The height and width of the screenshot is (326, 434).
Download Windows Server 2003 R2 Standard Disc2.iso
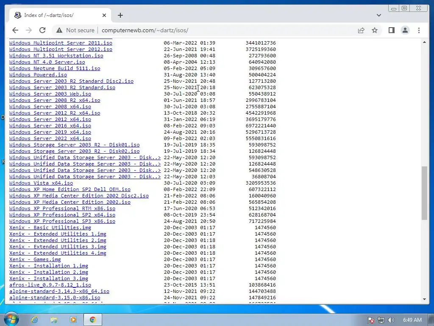71,81
